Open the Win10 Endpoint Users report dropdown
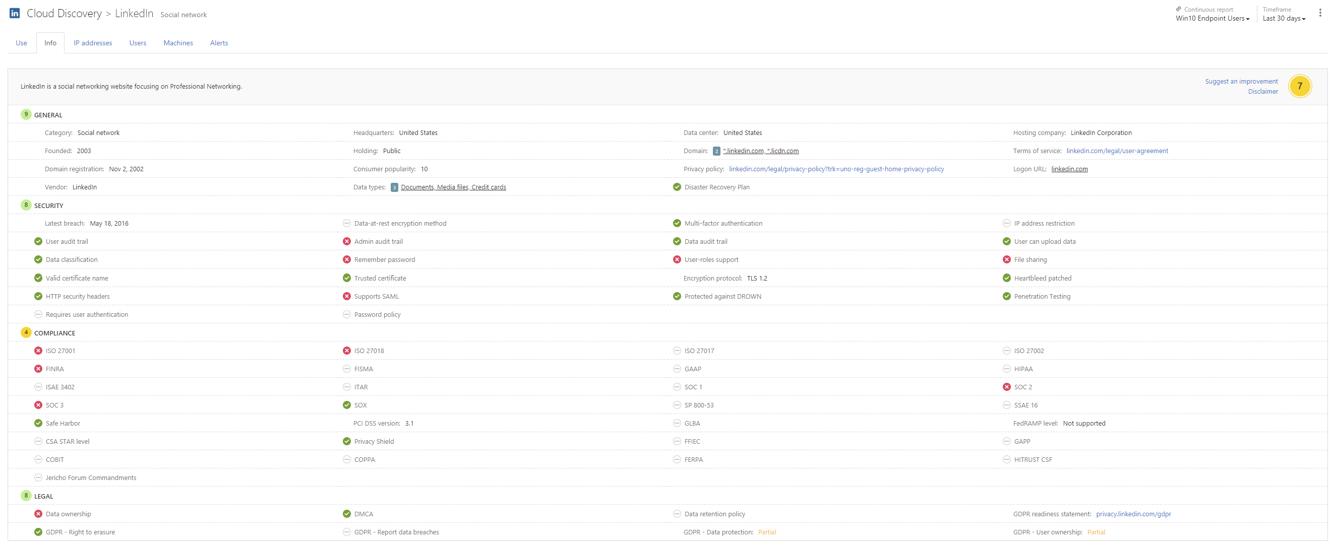1332x549 pixels. pos(1213,19)
